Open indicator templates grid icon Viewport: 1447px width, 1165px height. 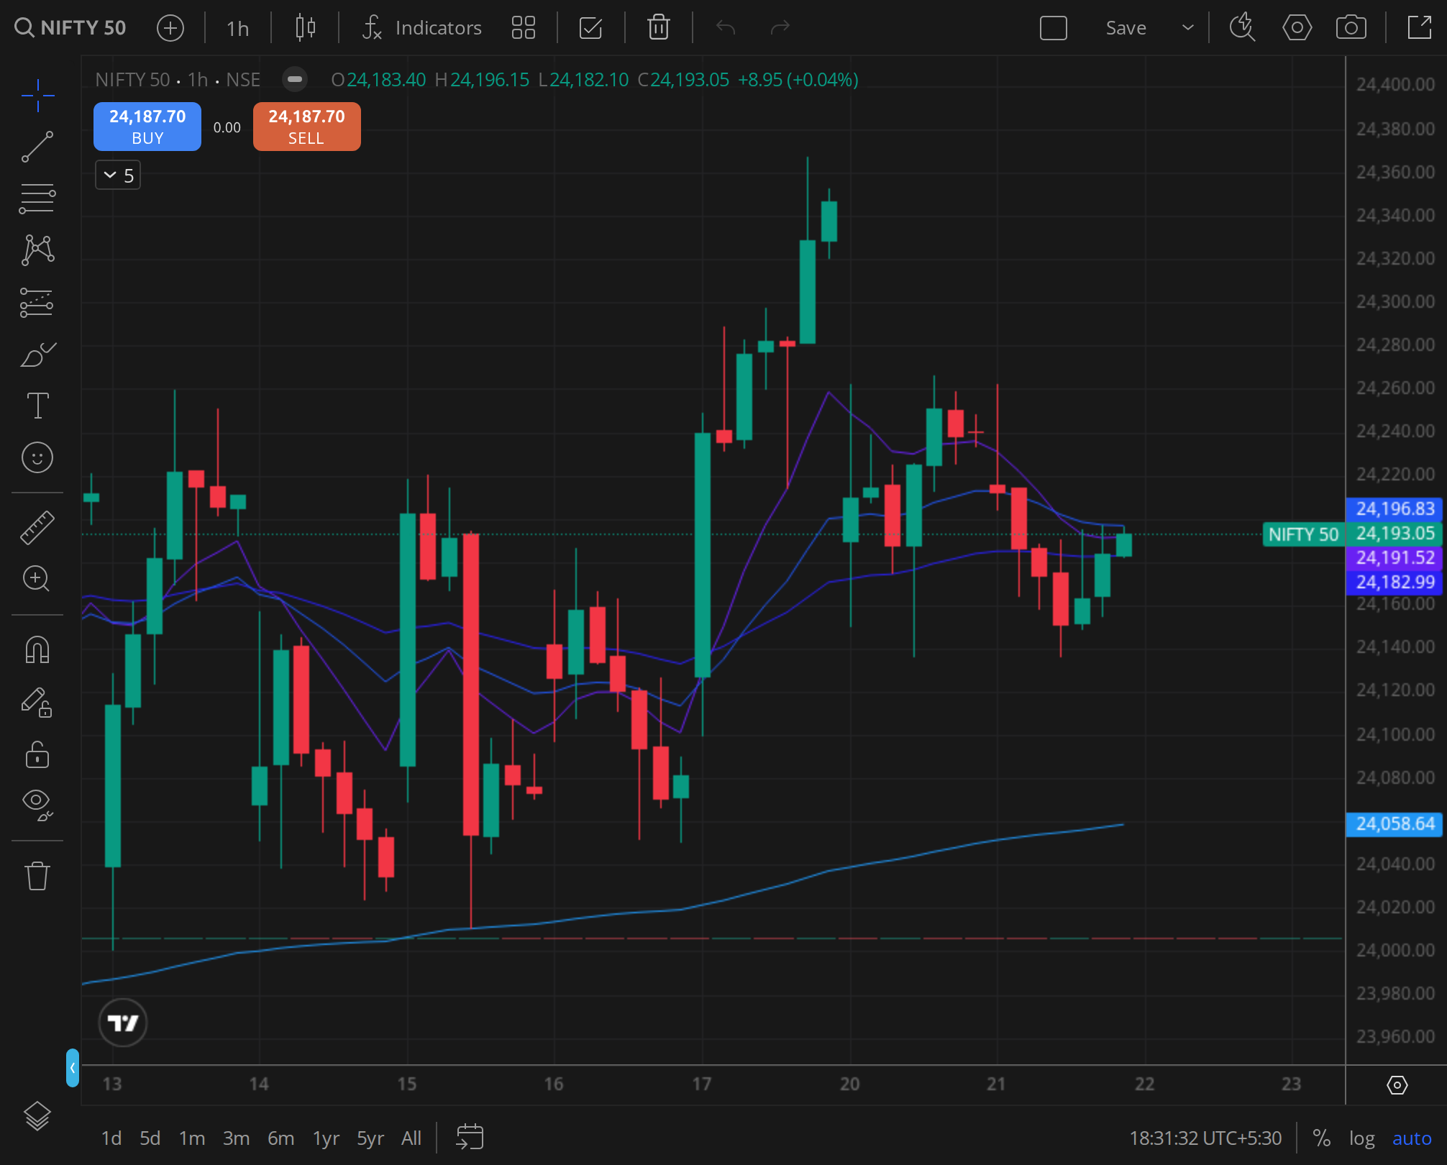pyautogui.click(x=524, y=28)
